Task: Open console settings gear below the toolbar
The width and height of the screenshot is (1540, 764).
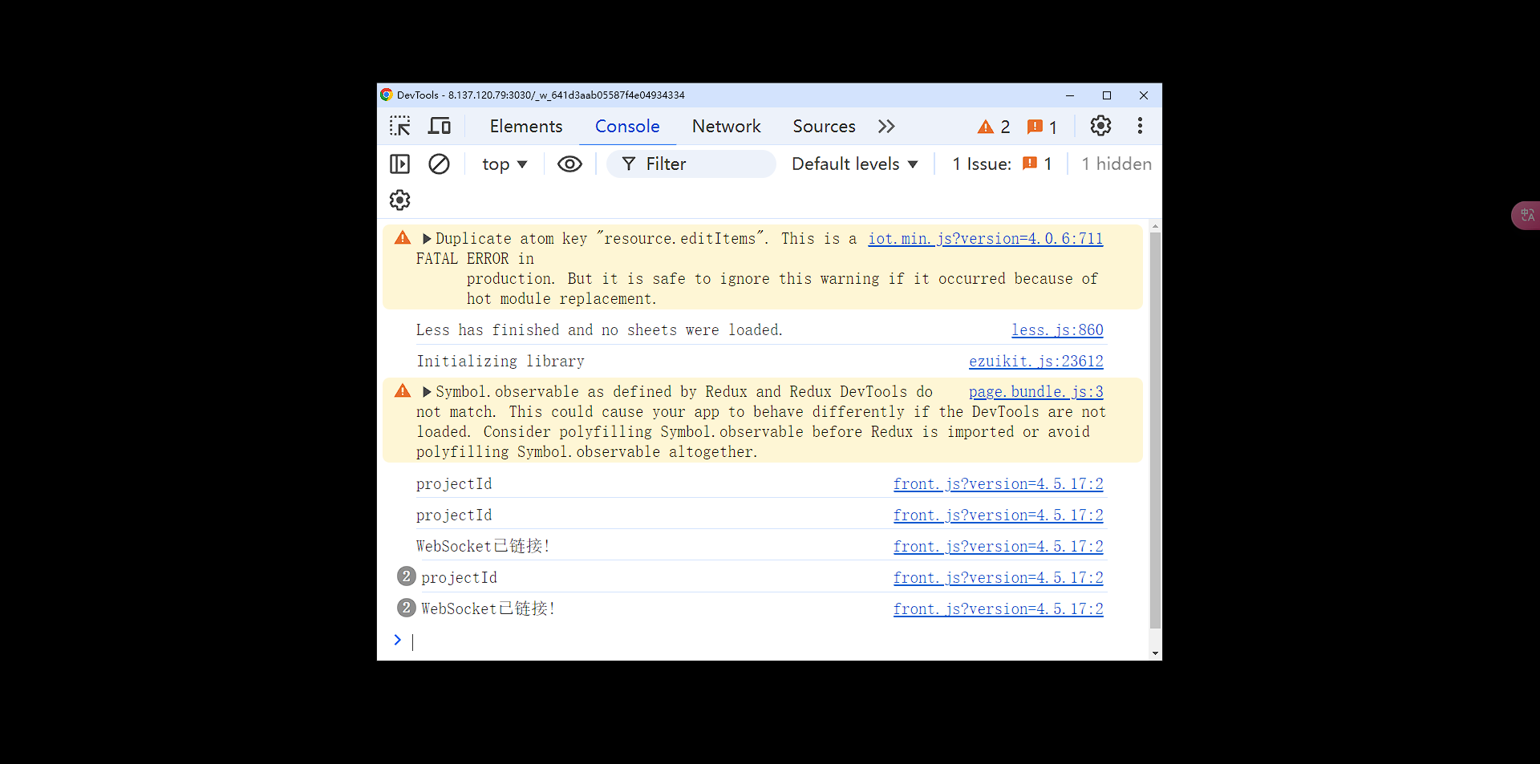Action: [399, 200]
